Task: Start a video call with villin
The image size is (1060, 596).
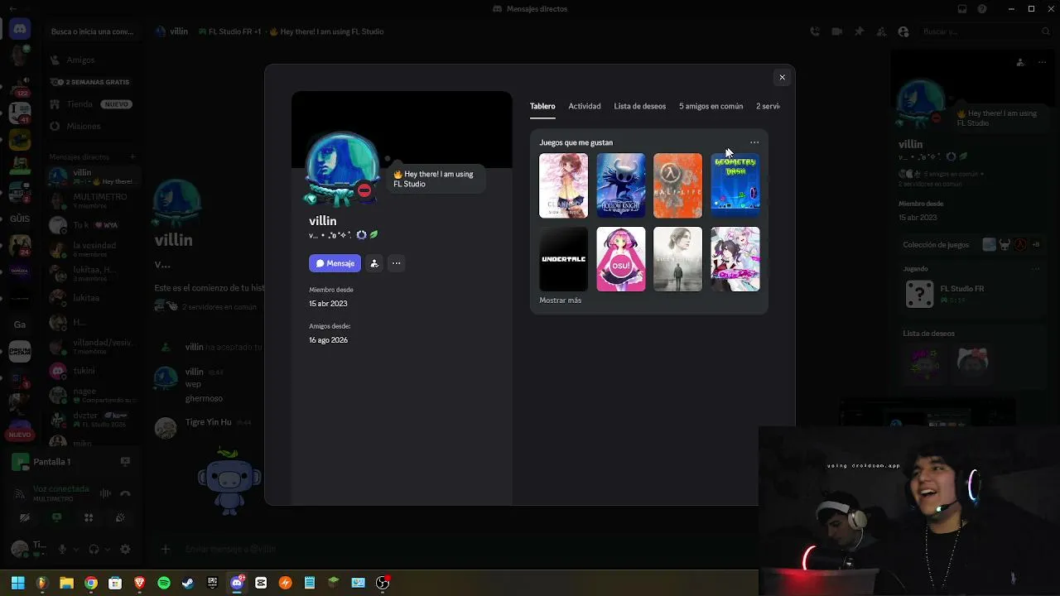Action: click(x=837, y=31)
